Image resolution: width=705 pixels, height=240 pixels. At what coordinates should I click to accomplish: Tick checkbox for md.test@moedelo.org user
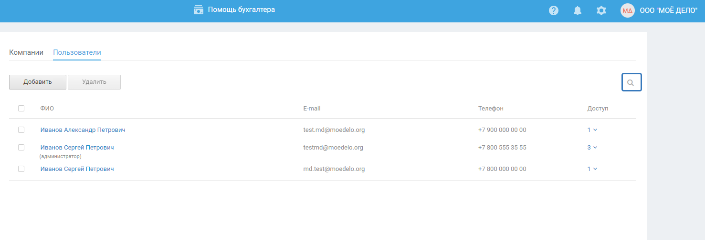pyautogui.click(x=21, y=169)
